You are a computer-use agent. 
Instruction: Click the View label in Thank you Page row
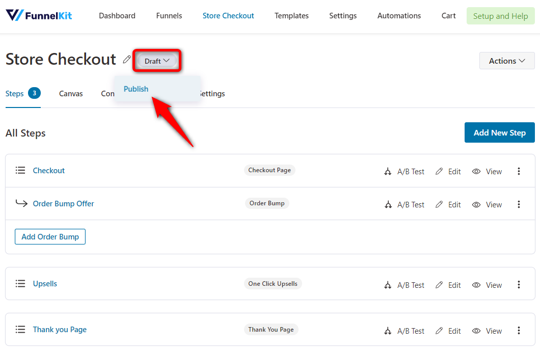click(x=494, y=331)
